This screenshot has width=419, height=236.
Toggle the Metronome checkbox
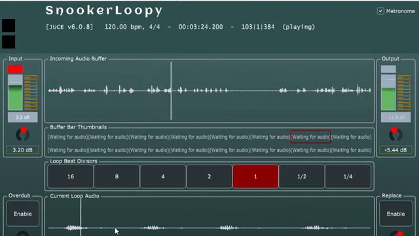380,11
